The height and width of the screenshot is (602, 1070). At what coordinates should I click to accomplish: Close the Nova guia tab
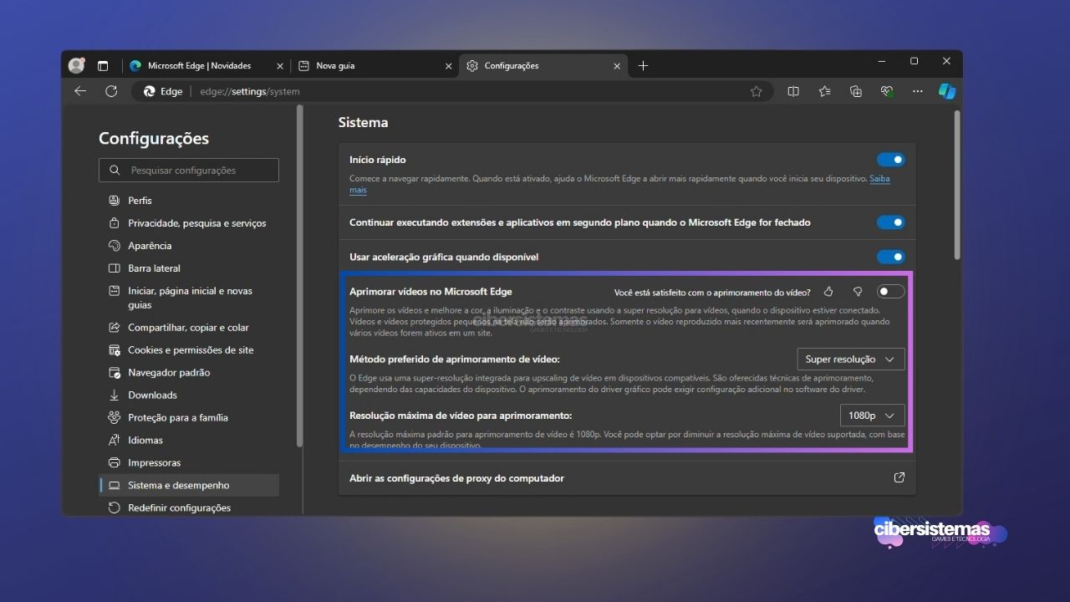[x=448, y=66]
